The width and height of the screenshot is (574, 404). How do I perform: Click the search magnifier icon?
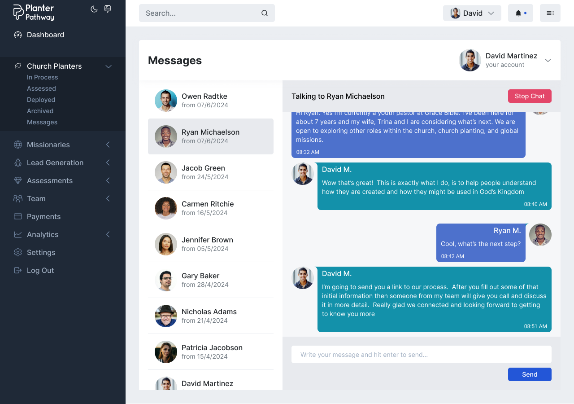(x=265, y=13)
